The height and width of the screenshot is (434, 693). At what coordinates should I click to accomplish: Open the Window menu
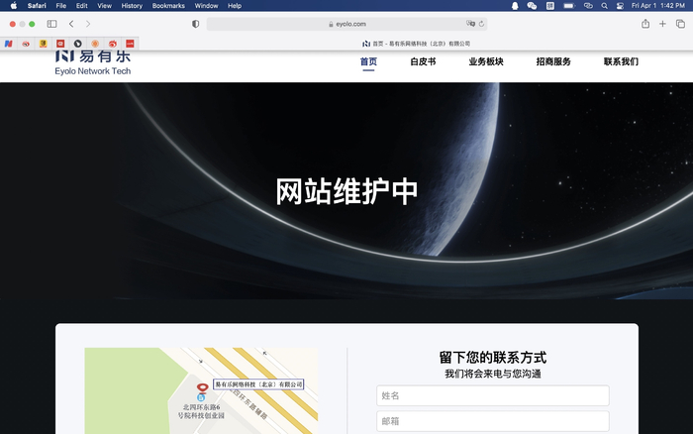click(x=206, y=6)
